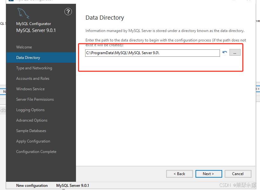
Task: Proceed with the Next button
Action: [209, 174]
